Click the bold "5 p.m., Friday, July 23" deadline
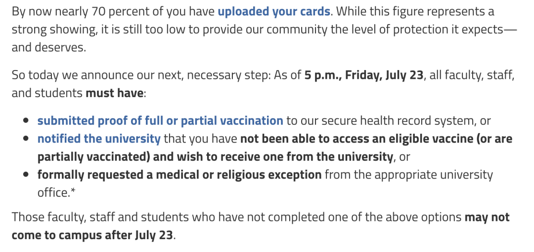Screen dimensions: 534x252 364,75
